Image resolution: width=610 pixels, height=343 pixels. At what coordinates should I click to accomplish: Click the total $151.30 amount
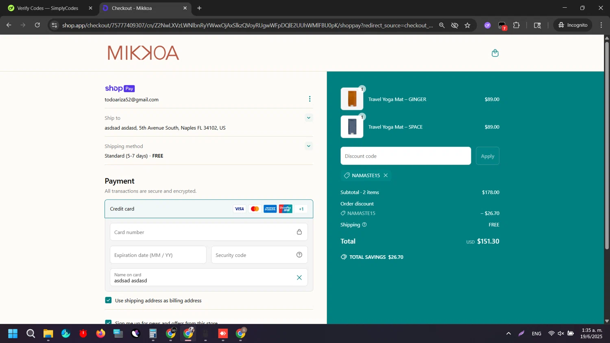click(x=488, y=241)
